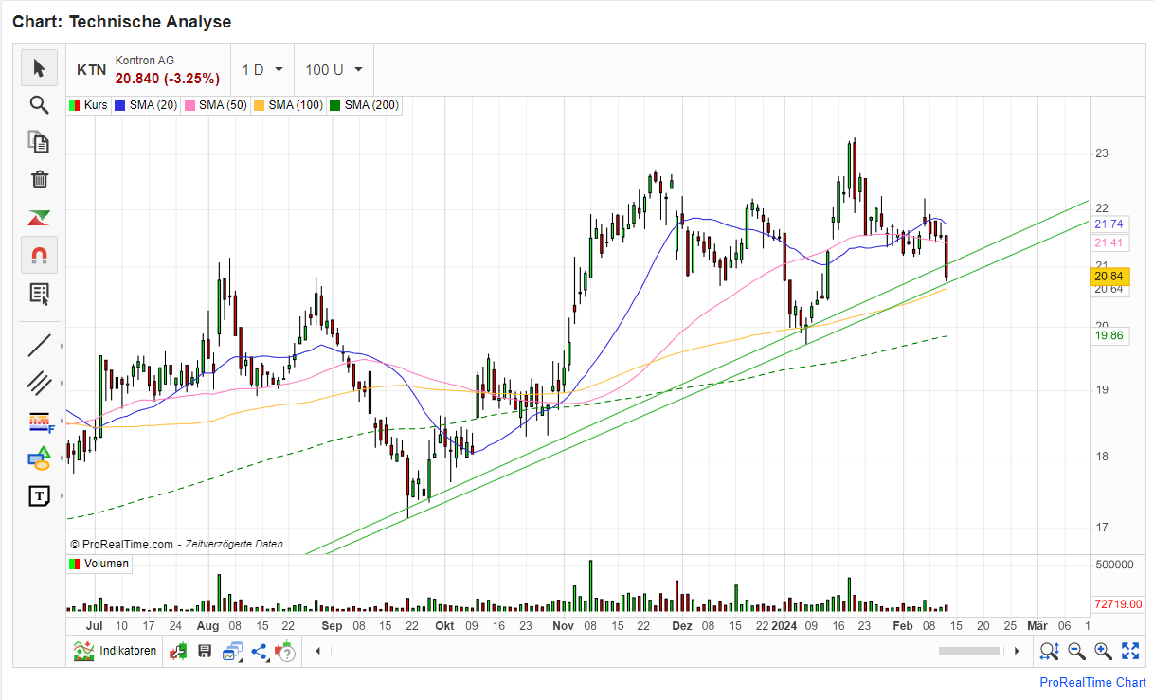
Task: Save the chart with the floppy disk icon
Action: click(x=205, y=651)
